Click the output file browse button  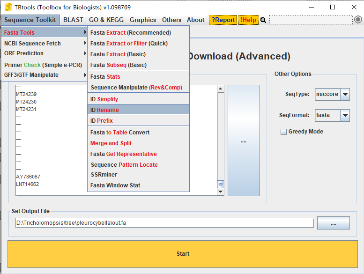(334, 223)
